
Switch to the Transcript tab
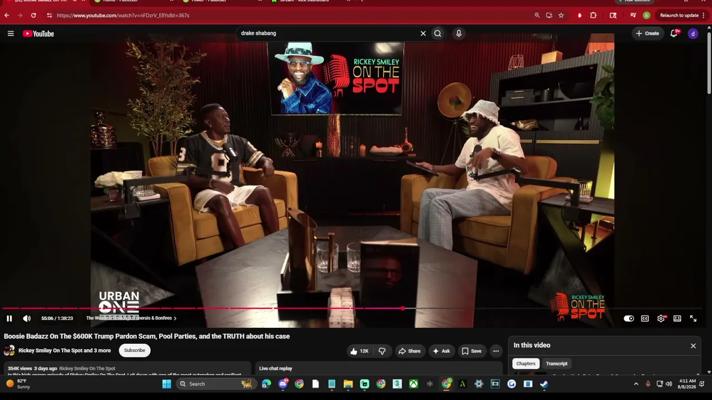pyautogui.click(x=557, y=364)
